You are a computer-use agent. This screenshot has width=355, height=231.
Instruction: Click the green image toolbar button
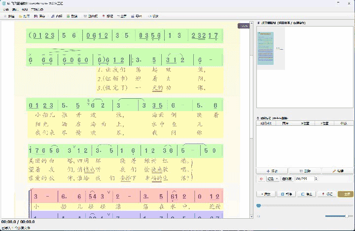[72, 16]
